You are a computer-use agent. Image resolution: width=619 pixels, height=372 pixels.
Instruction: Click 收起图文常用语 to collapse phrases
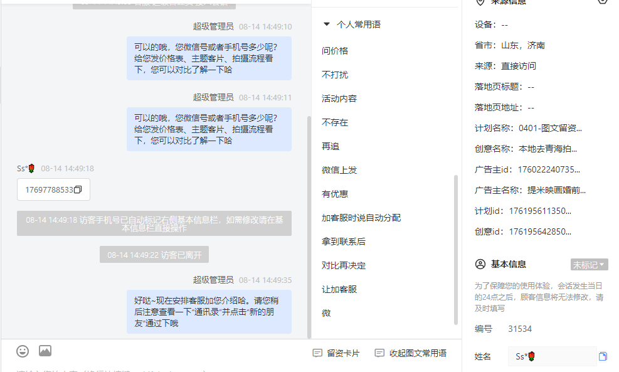[411, 353]
